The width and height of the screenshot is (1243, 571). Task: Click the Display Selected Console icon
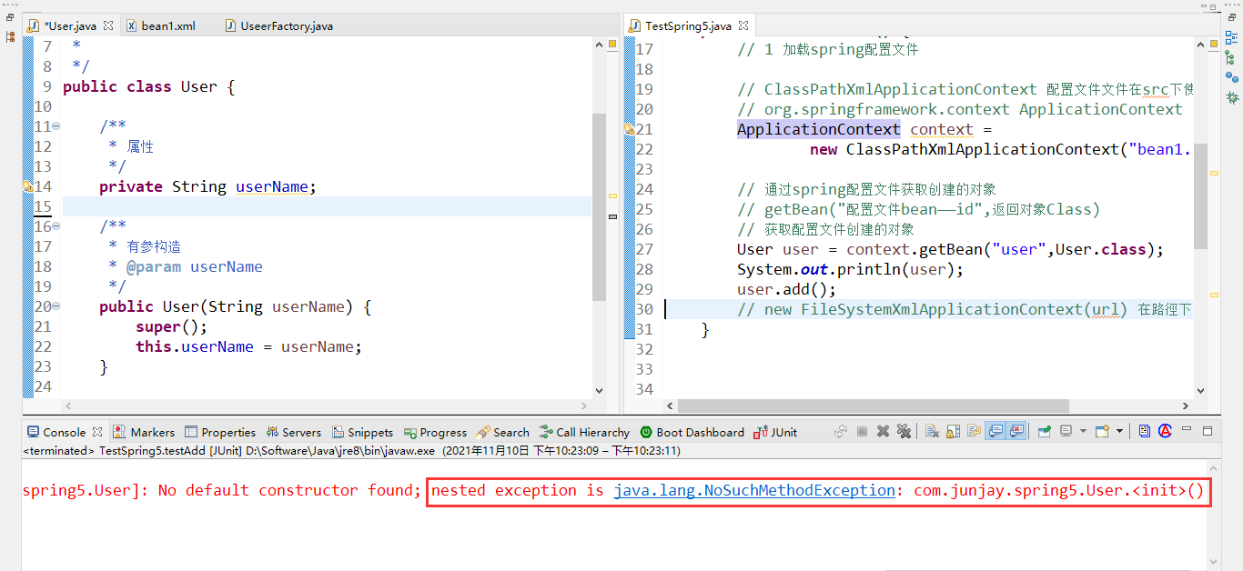(1066, 431)
